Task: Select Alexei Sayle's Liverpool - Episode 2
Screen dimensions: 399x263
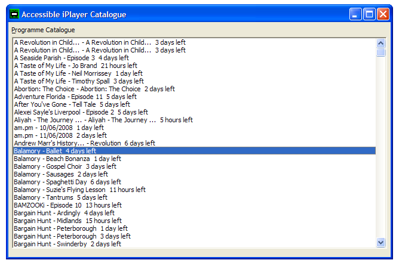Action: tap(81, 112)
